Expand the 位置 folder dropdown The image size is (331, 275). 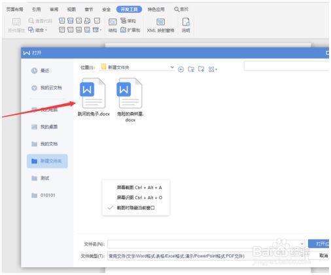pos(172,67)
